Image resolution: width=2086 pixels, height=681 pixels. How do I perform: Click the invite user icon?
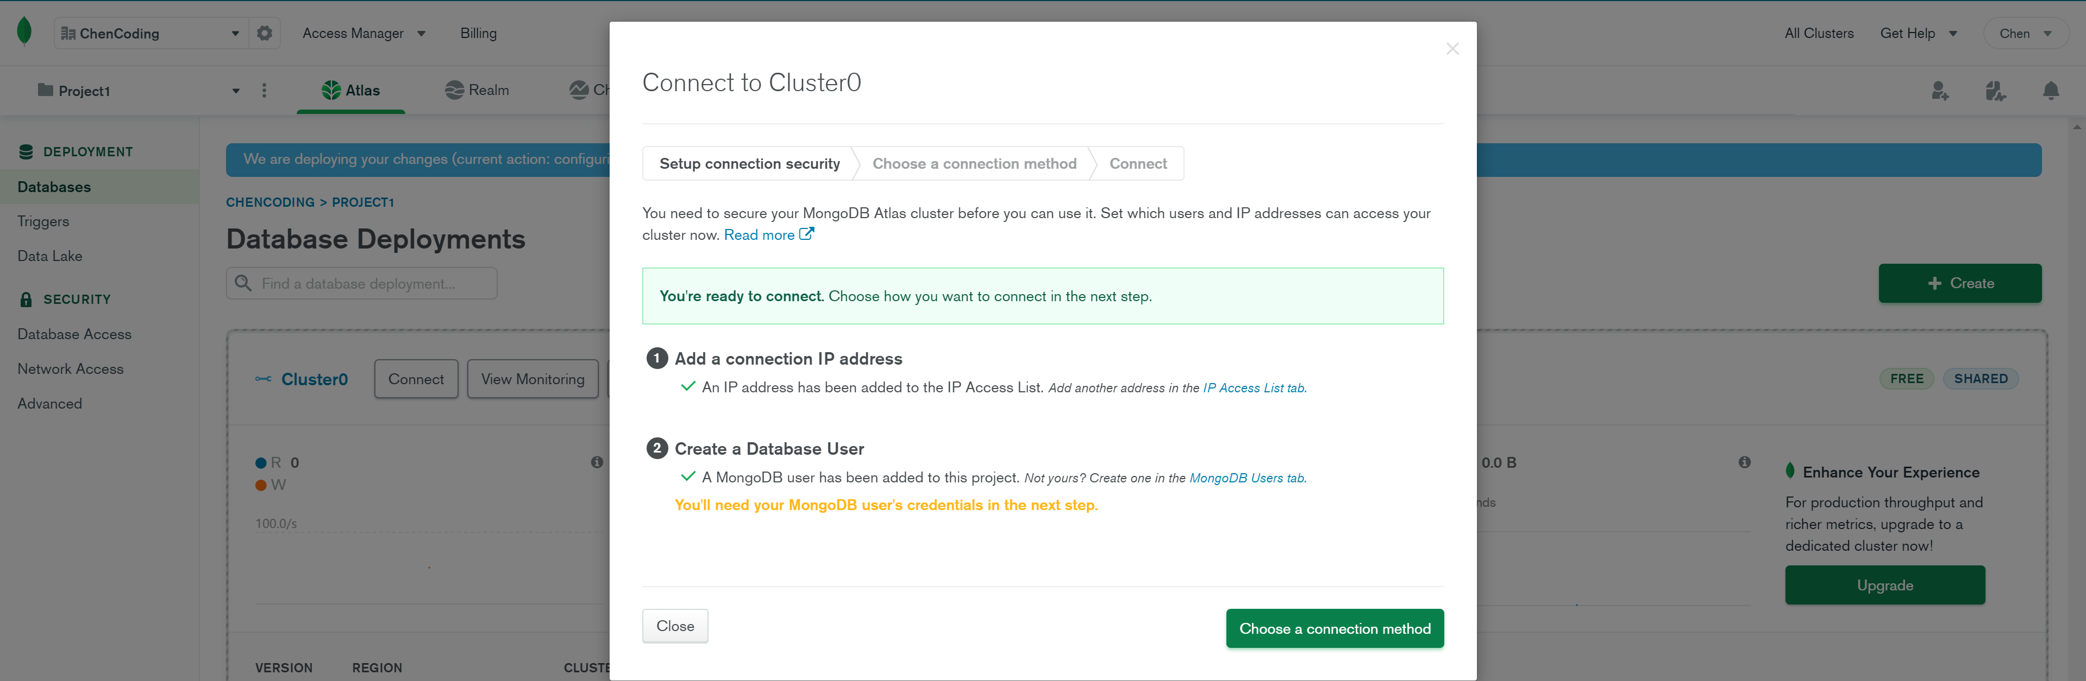click(x=1940, y=91)
